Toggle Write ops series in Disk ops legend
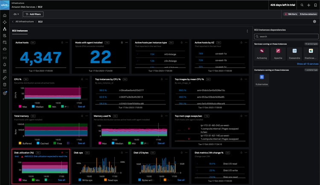The width and height of the screenshot is (320, 185). click(86, 180)
